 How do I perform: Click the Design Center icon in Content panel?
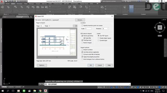pos(131,9)
